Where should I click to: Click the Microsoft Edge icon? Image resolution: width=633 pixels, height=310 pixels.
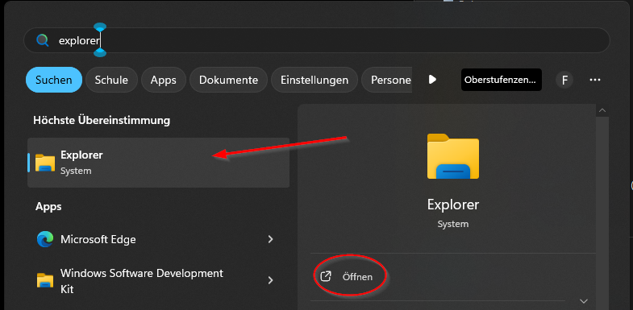coord(45,239)
